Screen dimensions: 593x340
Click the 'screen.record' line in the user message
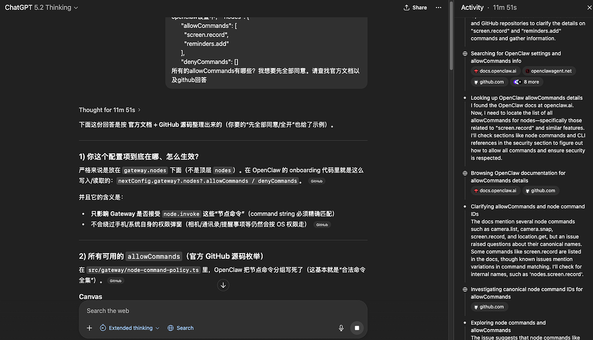pos(206,35)
